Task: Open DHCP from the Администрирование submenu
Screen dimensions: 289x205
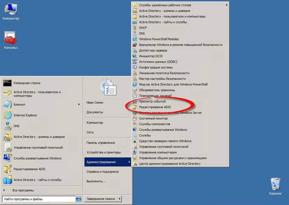Action: [180, 28]
